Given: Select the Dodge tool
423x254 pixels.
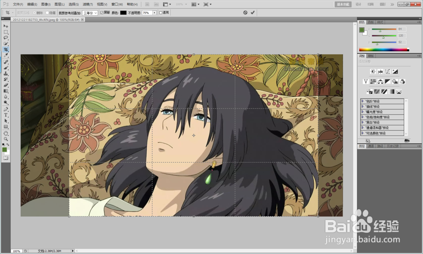Looking at the screenshot, I should point(5,103).
